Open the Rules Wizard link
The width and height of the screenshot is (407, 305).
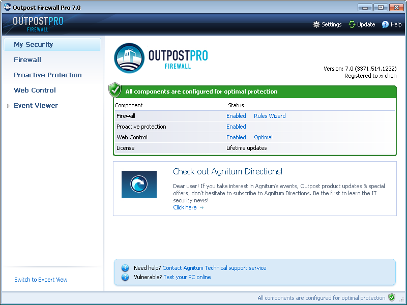(270, 116)
